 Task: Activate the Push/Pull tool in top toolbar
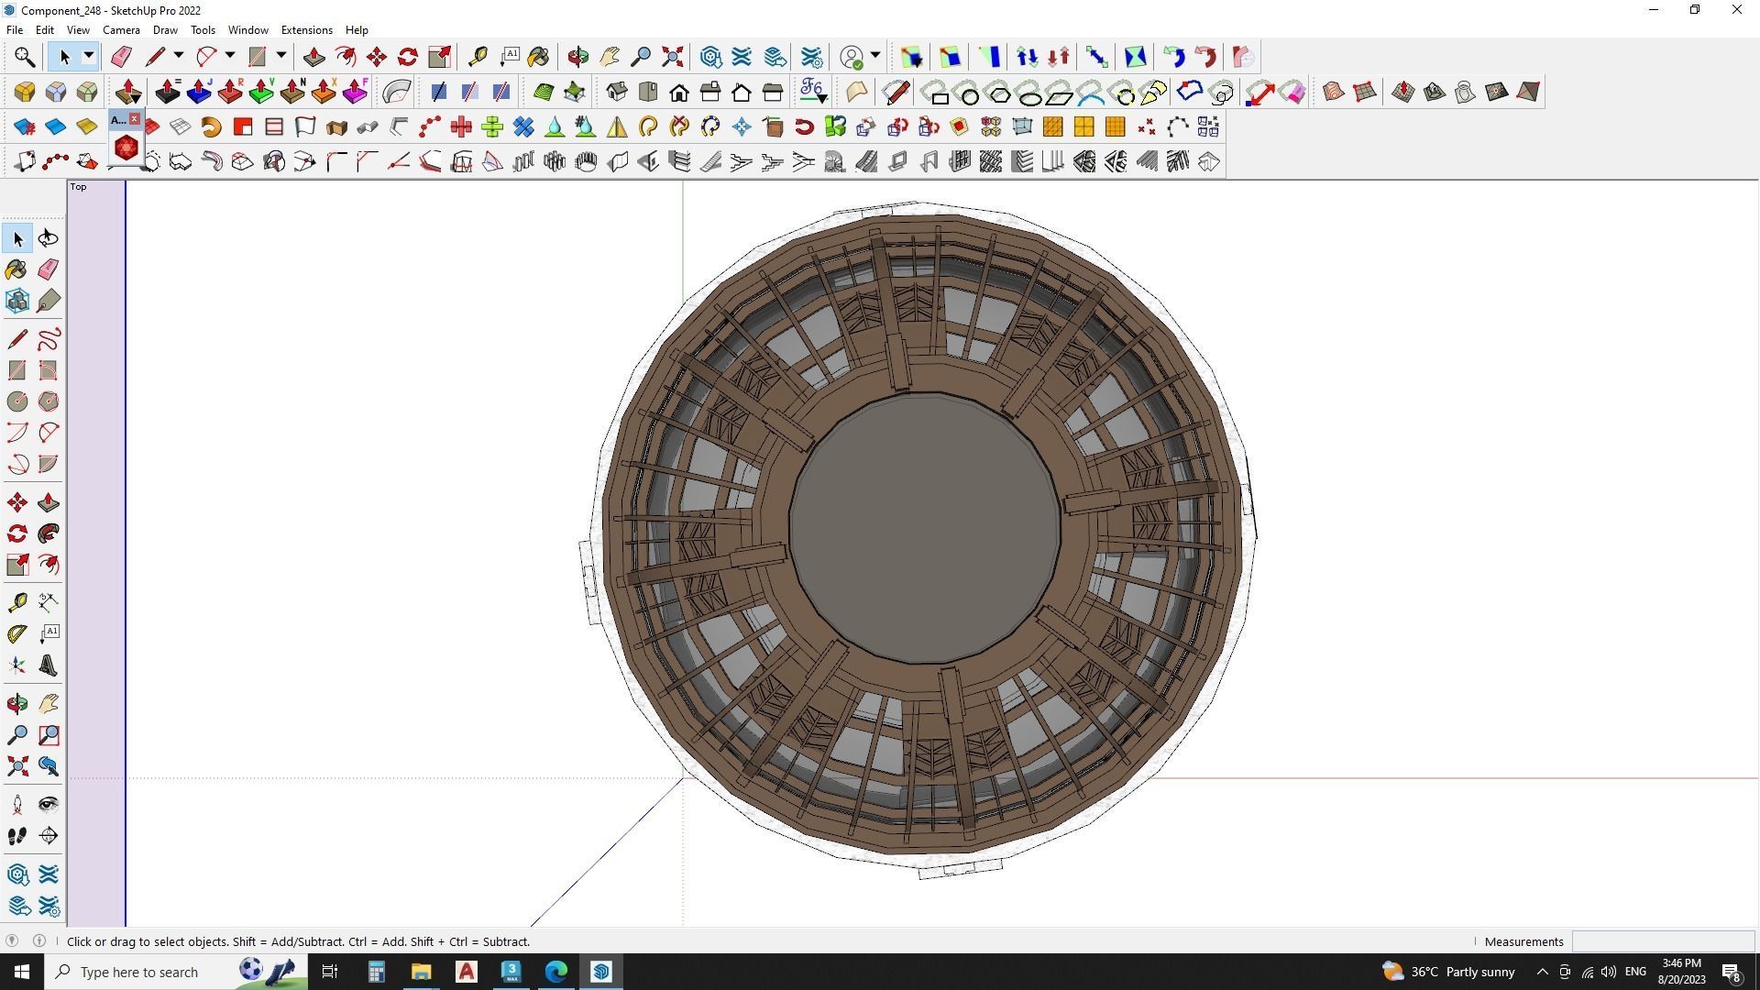[x=313, y=57]
